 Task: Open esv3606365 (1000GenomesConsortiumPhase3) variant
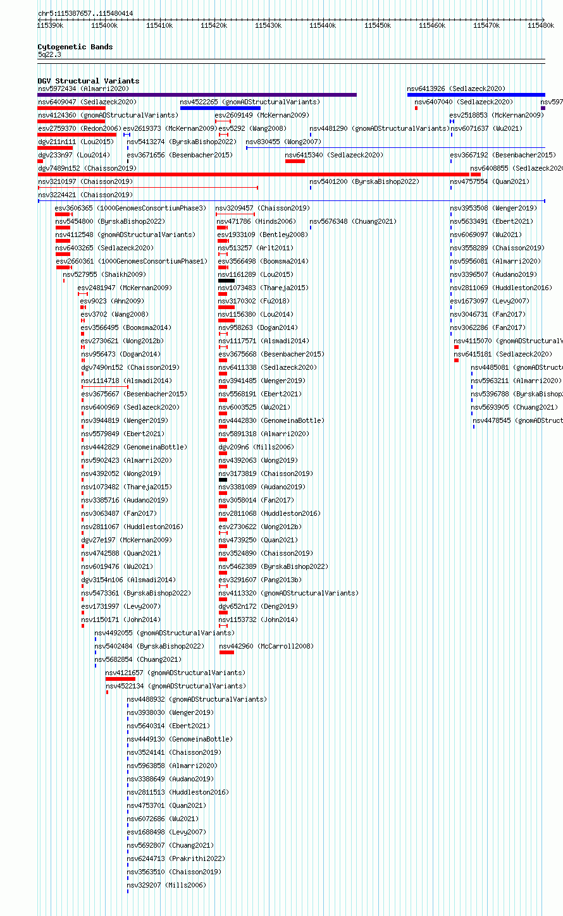(x=131, y=209)
